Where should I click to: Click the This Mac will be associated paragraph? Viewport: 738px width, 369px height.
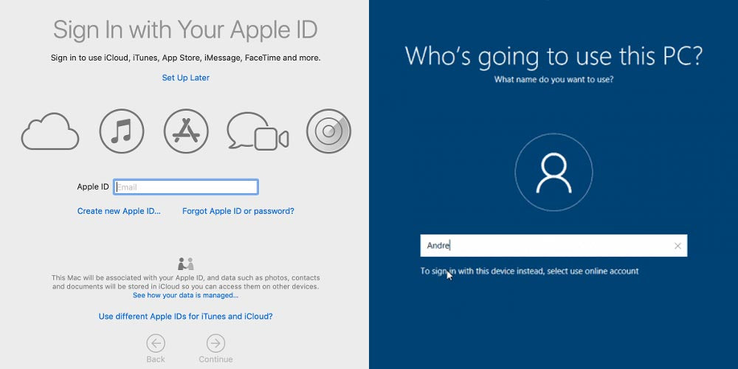pyautogui.click(x=185, y=282)
